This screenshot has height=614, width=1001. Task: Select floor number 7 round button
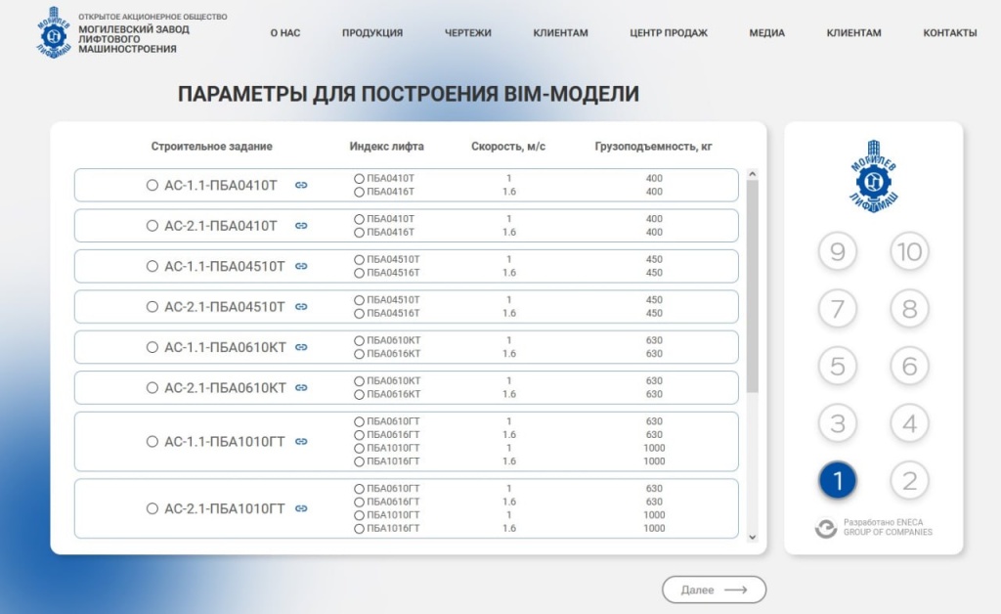tap(837, 308)
